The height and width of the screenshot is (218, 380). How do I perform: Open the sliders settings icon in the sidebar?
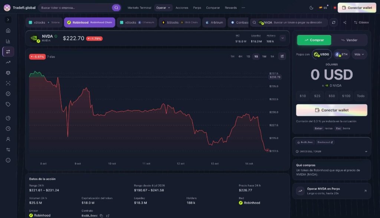pyautogui.click(x=8, y=150)
